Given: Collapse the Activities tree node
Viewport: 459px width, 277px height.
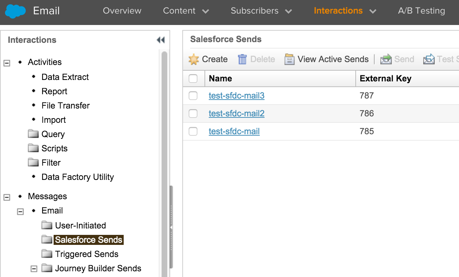Looking at the screenshot, I should (x=7, y=63).
